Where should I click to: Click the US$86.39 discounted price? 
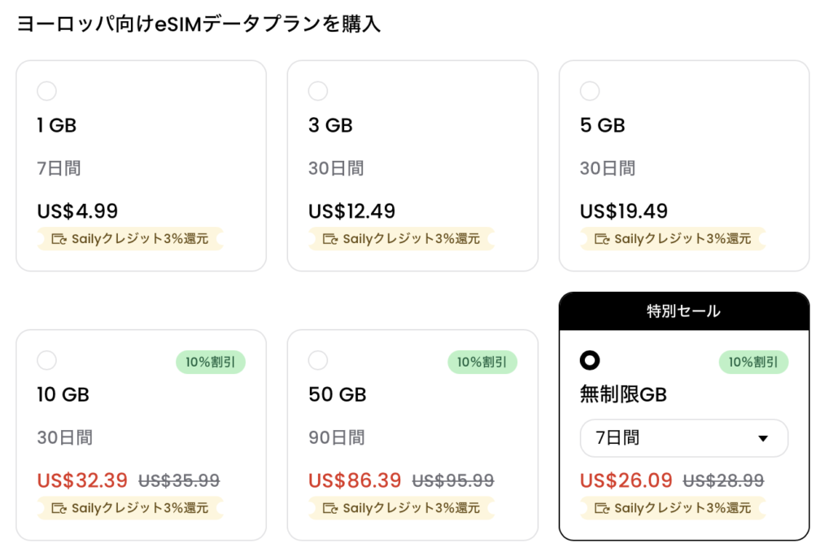[355, 480]
